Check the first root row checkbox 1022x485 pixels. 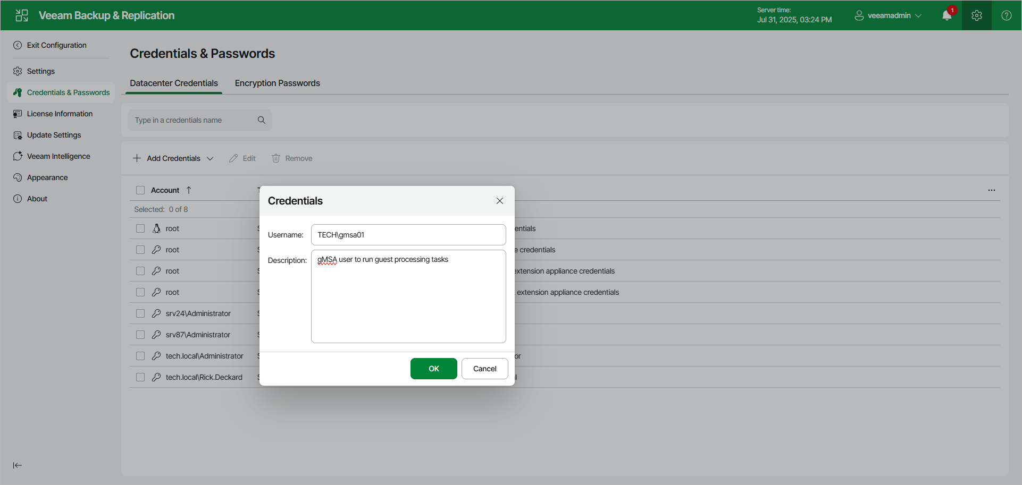coord(140,228)
